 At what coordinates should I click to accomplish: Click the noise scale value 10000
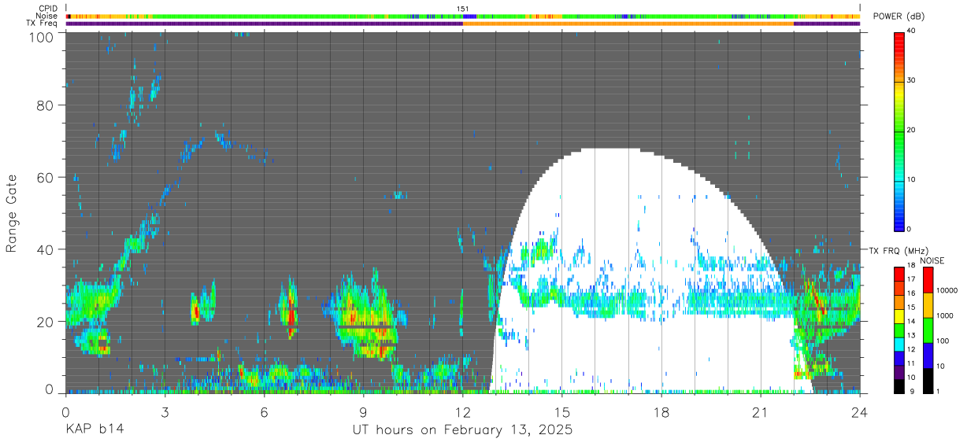click(946, 291)
